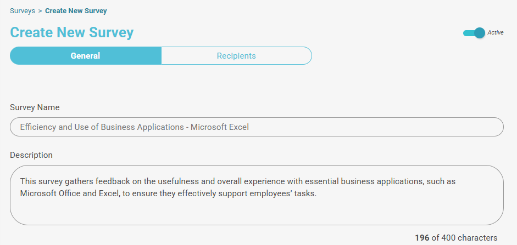Click the Active label beside the switch
517x245 pixels.
[x=496, y=33]
